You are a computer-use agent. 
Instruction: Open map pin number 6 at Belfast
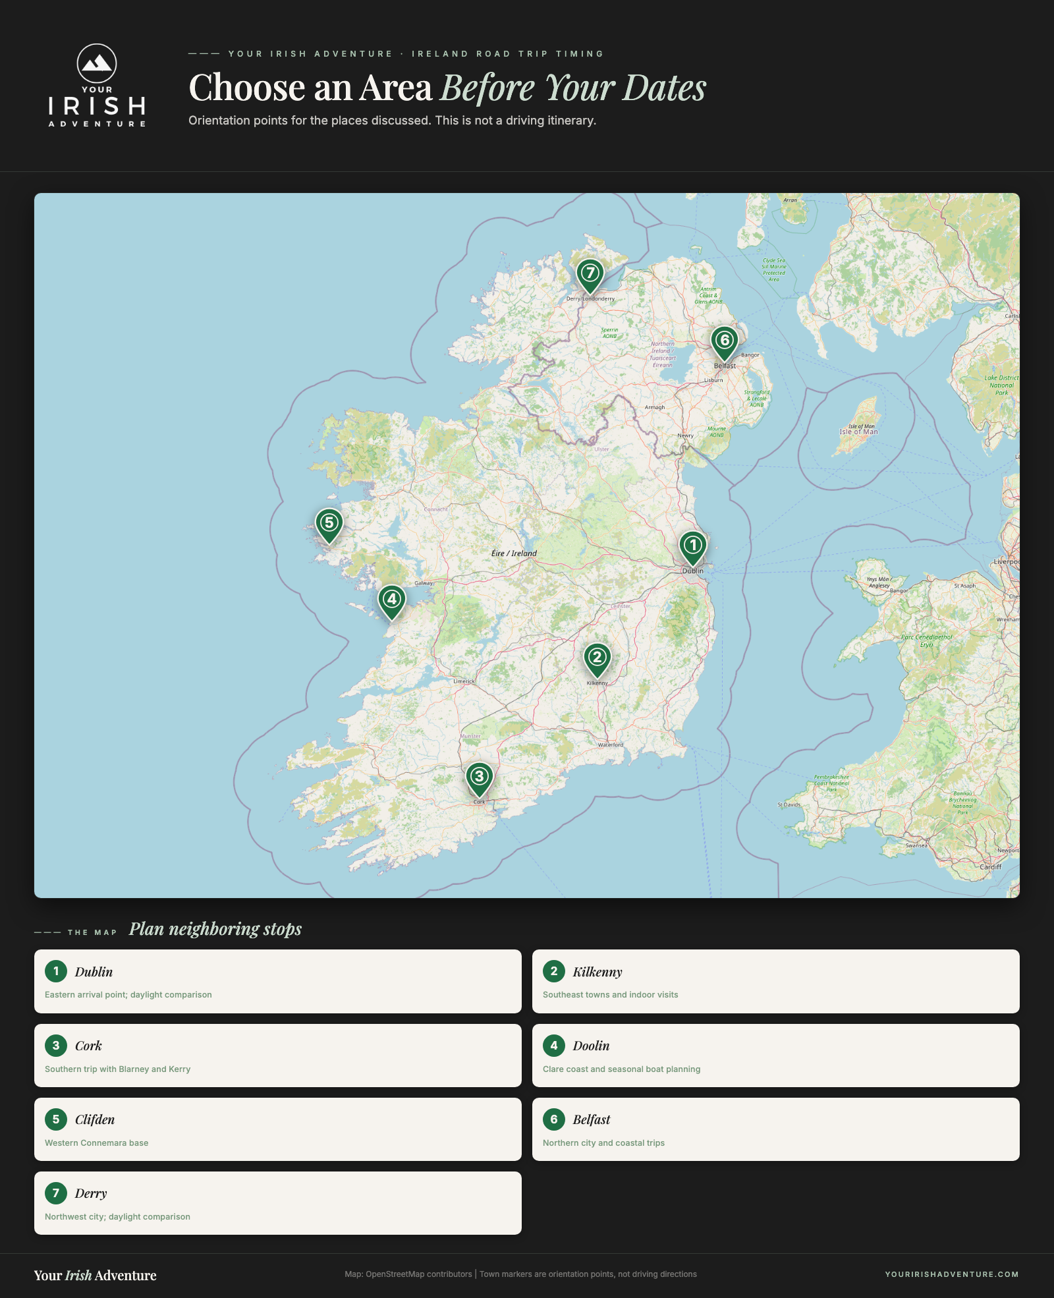(724, 343)
